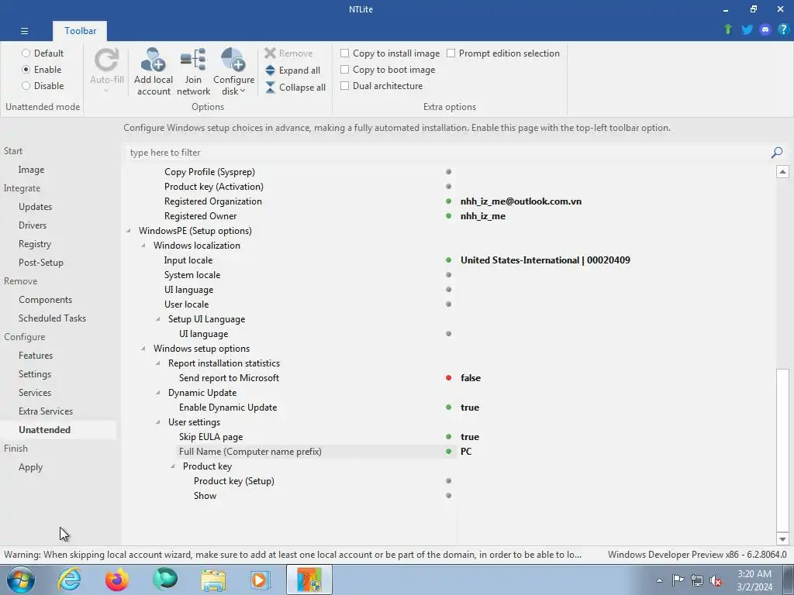Launch Firefox from taskbar
Screen dimensions: 794x595
point(117,580)
